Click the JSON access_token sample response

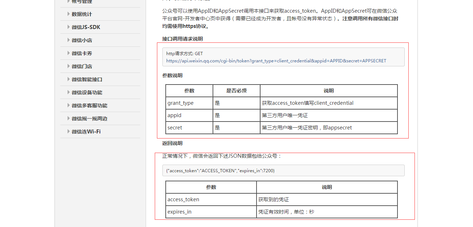pos(221,170)
